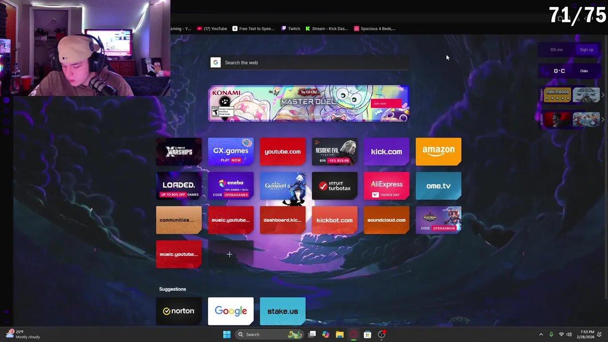Show hidden system tray icons
Image resolution: width=608 pixels, height=342 pixels.
[x=541, y=334]
